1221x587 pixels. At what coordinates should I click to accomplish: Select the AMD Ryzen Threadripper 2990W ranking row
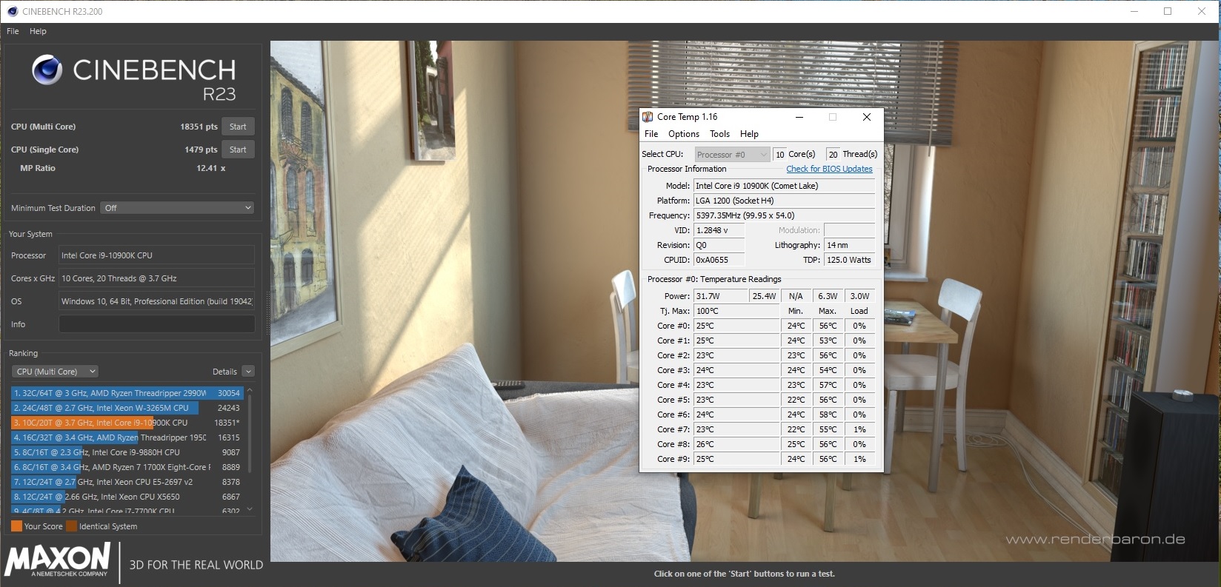(127, 393)
